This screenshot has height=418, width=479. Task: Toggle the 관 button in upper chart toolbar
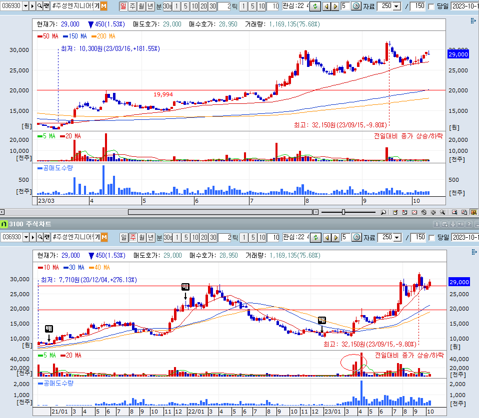click(x=46, y=6)
